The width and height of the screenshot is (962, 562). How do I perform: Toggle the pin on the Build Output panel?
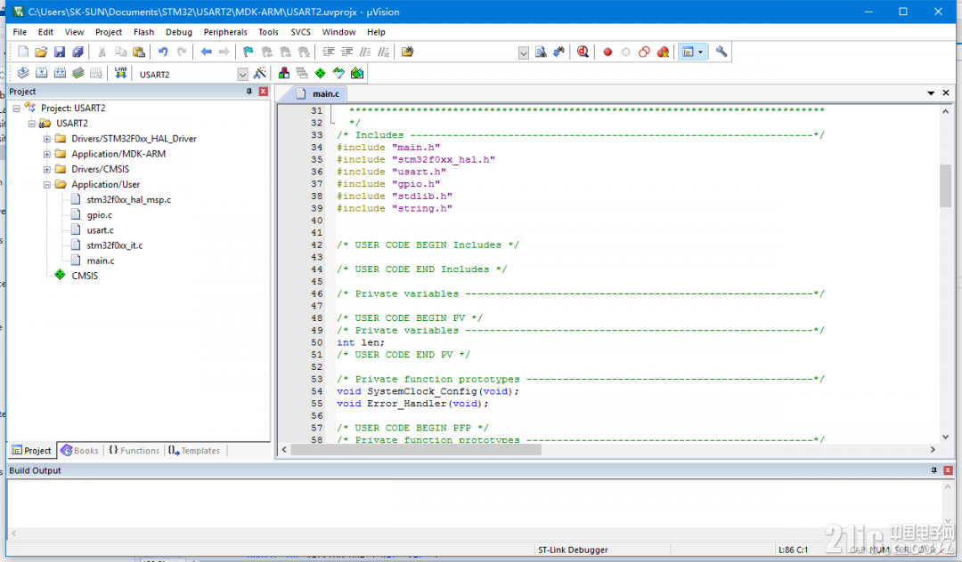pos(933,470)
